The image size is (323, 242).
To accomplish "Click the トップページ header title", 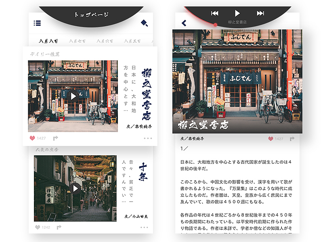I will (91, 15).
